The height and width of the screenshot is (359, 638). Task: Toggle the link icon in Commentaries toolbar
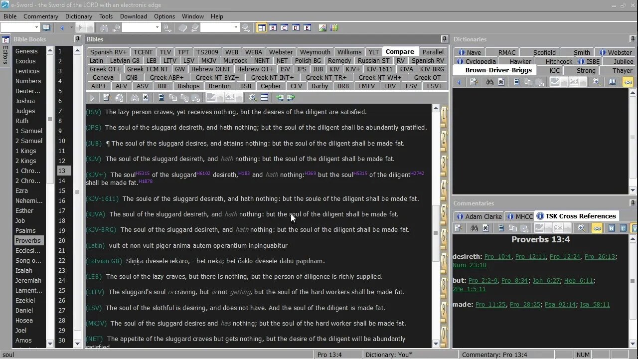pos(597,228)
